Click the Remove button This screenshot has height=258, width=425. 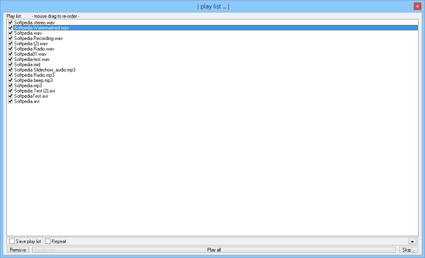(x=18, y=250)
